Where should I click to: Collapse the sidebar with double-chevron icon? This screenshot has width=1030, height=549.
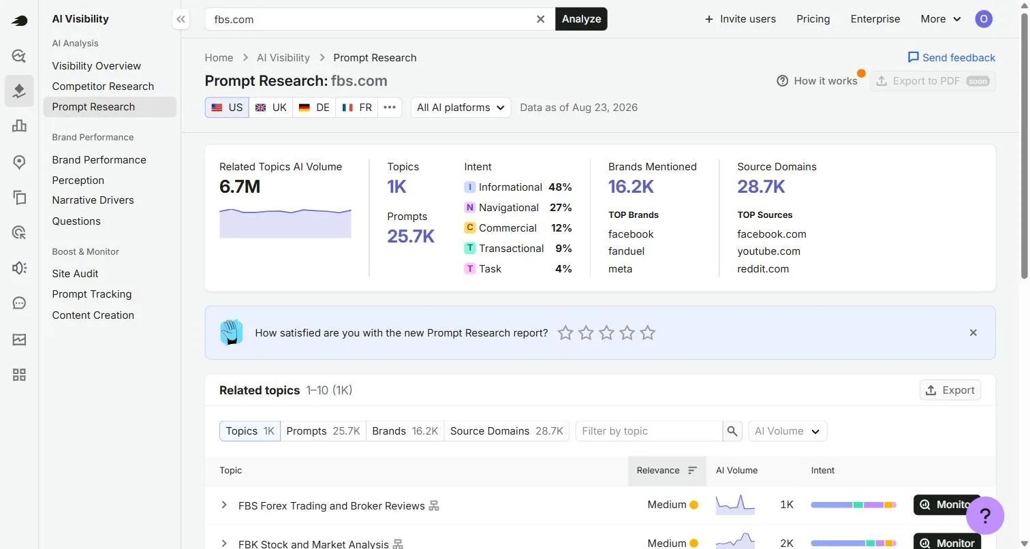pyautogui.click(x=181, y=19)
